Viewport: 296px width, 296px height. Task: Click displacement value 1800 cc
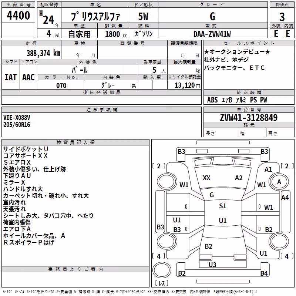coord(116,34)
